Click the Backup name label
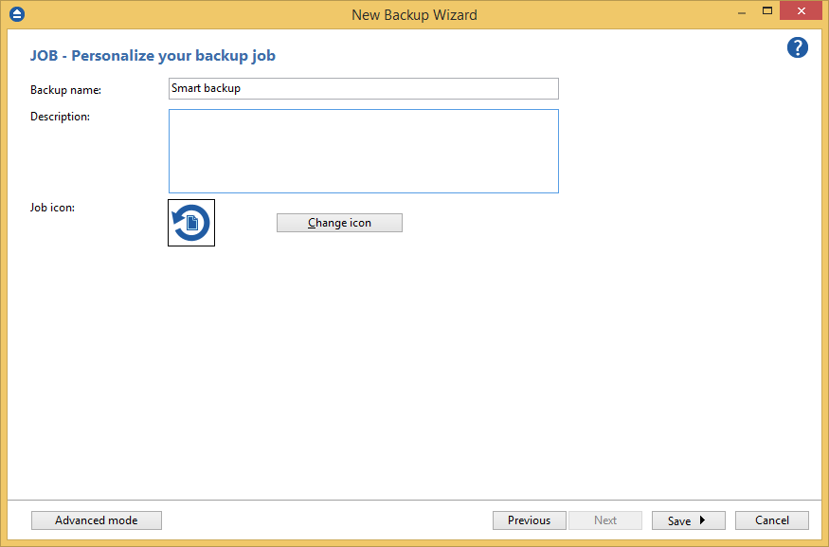Viewport: 829px width, 547px height. (63, 89)
